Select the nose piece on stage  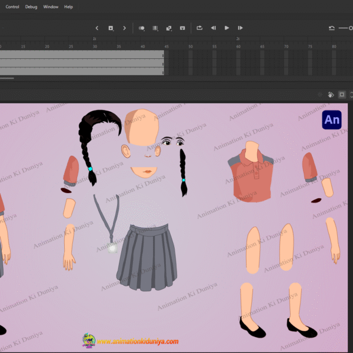coord(148,155)
